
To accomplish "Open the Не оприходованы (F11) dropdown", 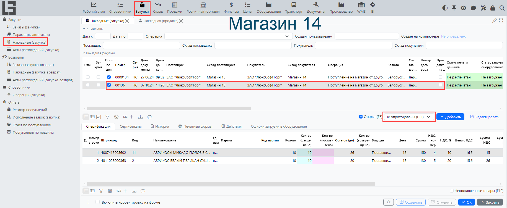I will pos(409,117).
